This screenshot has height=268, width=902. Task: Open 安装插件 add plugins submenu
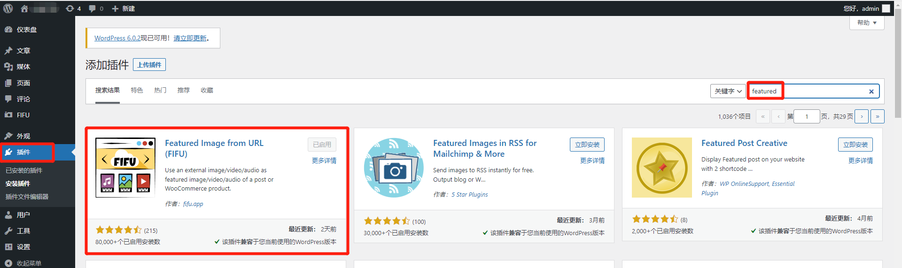pyautogui.click(x=18, y=184)
